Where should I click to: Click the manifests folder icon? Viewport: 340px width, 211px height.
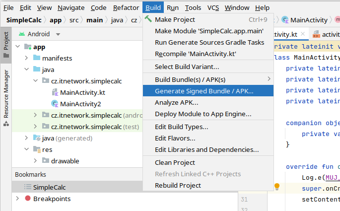coord(37,58)
